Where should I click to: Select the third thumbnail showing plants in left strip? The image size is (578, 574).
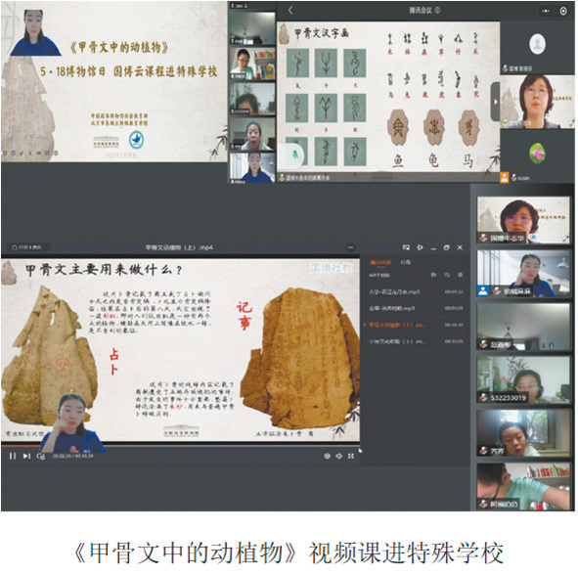coord(252,98)
